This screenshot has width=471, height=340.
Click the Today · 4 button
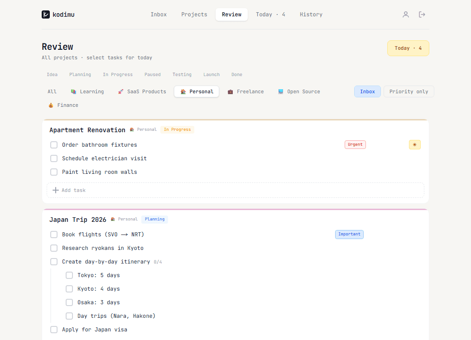[408, 48]
